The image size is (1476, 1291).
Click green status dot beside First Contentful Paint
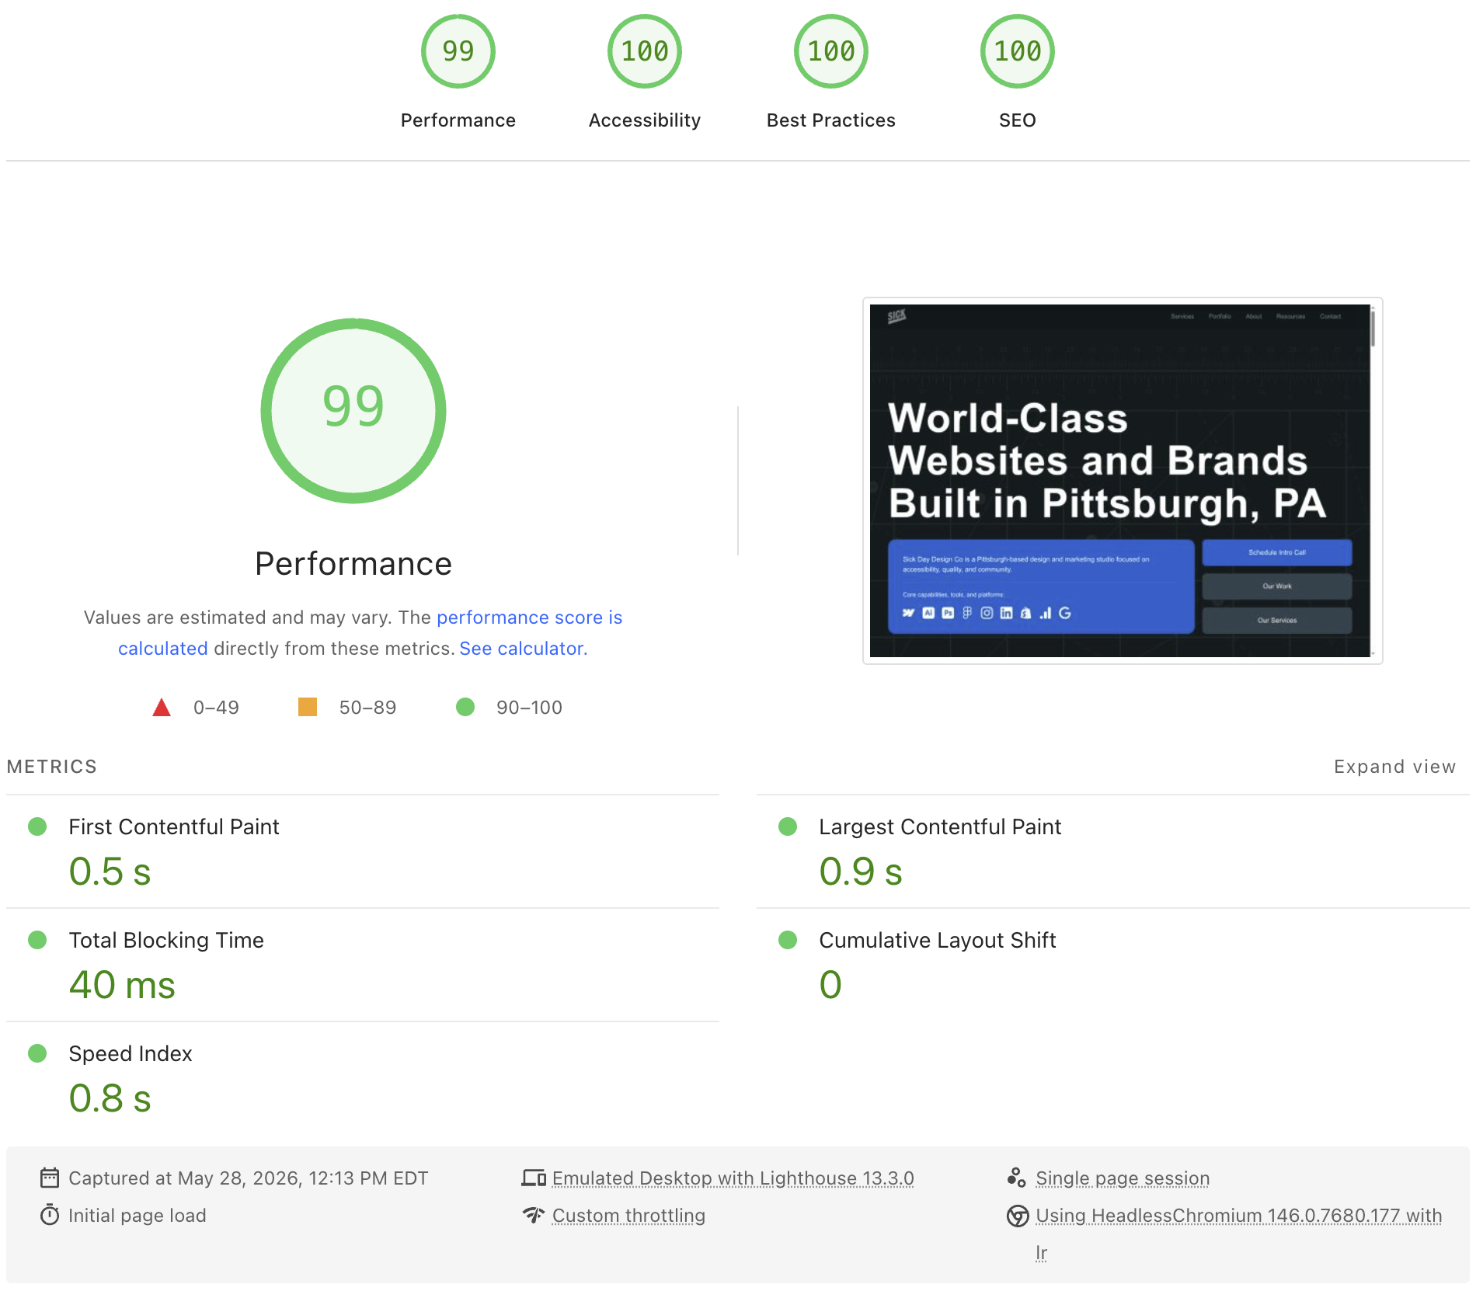pyautogui.click(x=37, y=826)
